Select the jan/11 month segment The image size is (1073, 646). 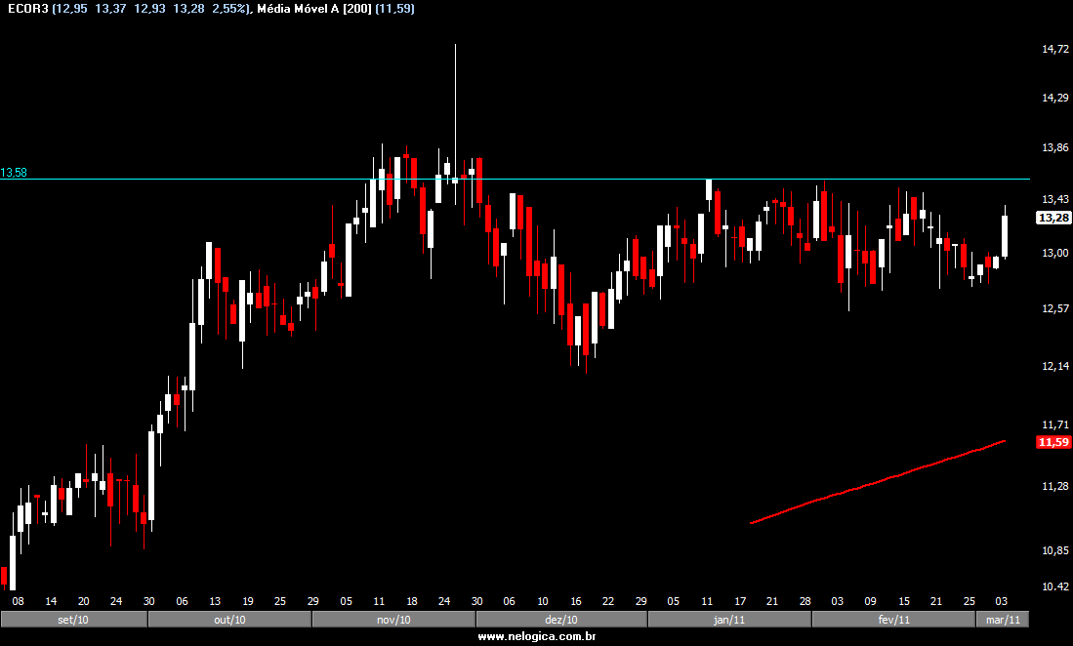729,620
